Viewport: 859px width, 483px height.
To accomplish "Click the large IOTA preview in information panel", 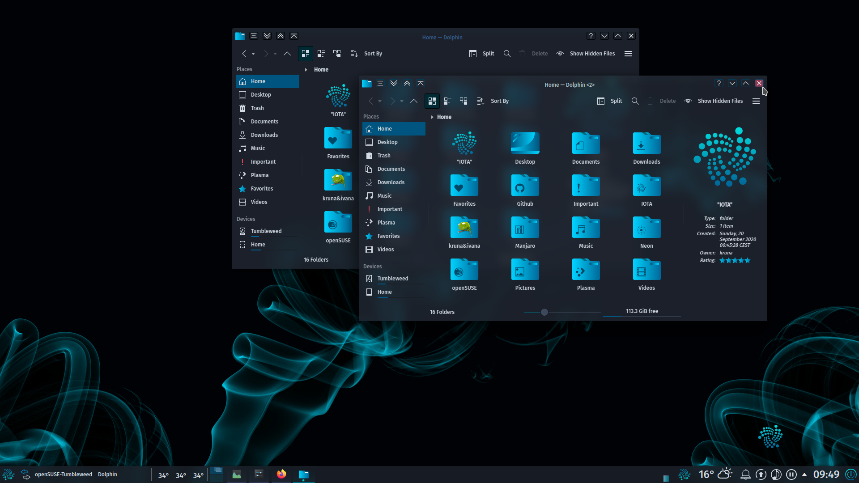I will tap(725, 157).
